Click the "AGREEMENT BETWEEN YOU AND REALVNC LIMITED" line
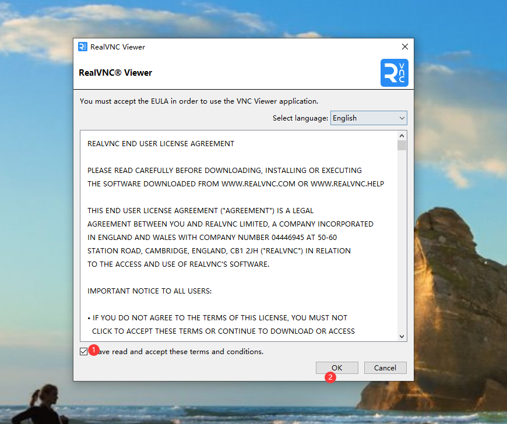The image size is (507, 424). (230, 224)
